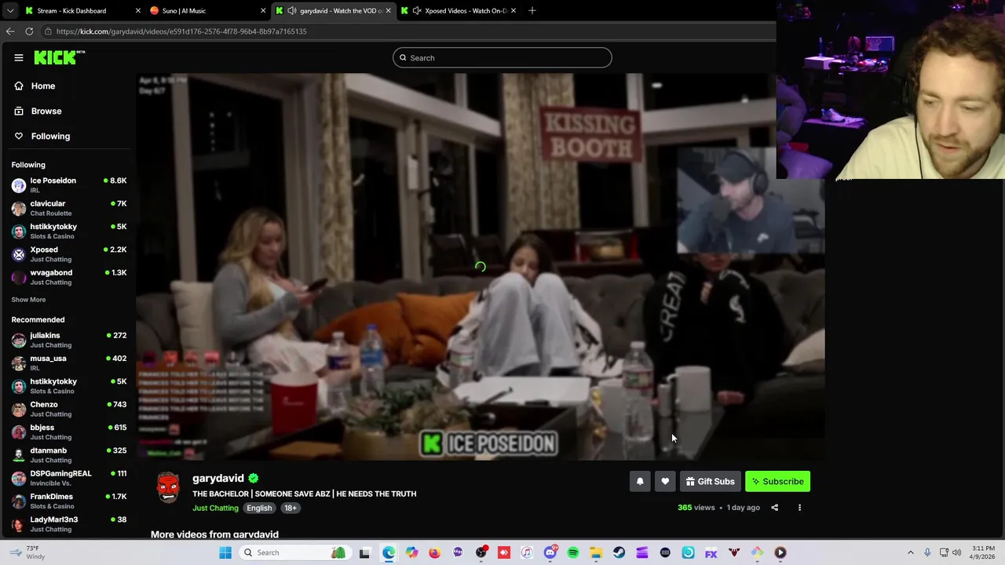
Task: Toggle the notification bell for garydavid
Action: click(640, 481)
